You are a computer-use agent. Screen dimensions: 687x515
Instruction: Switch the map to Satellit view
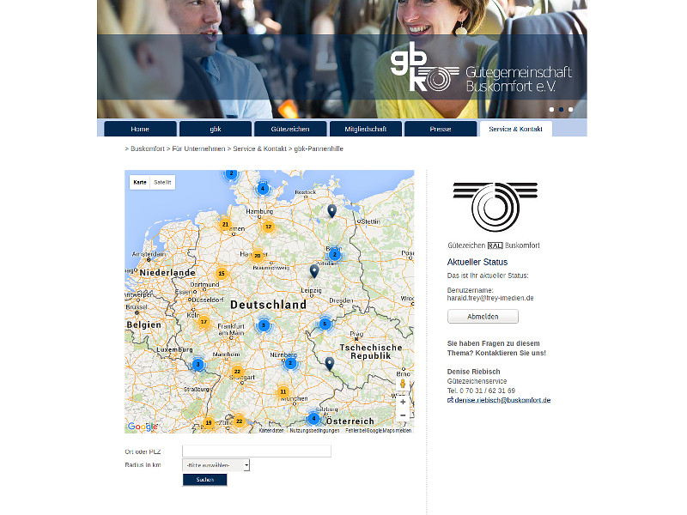(162, 182)
